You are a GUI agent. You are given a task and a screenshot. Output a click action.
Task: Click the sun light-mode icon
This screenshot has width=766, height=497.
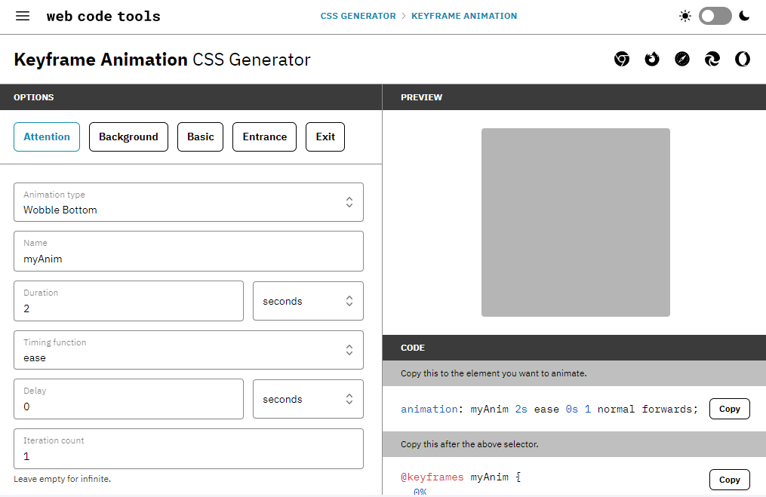tap(684, 16)
